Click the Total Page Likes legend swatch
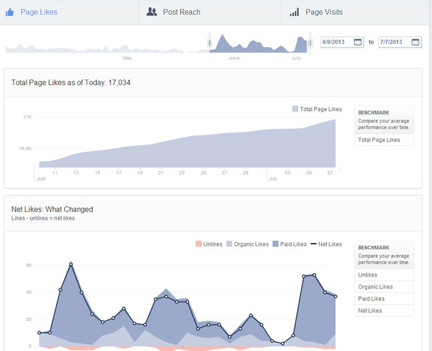Image resolution: width=432 pixels, height=351 pixels. pyautogui.click(x=295, y=109)
